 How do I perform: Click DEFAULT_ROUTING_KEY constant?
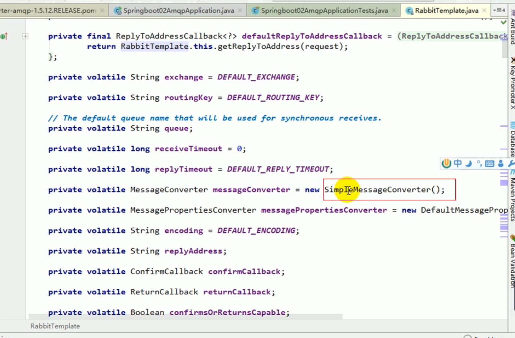[273, 97]
